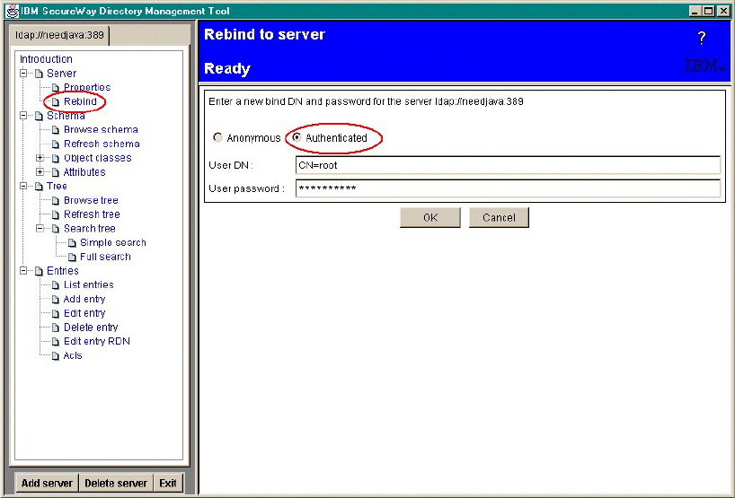Image resolution: width=735 pixels, height=498 pixels.
Task: Open Full search under Search tree
Action: click(x=105, y=257)
